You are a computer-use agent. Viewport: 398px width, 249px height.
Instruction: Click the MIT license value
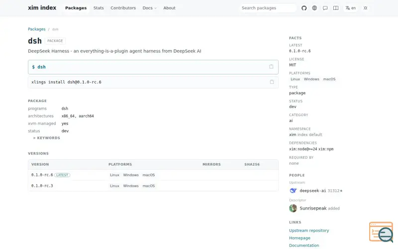(293, 65)
